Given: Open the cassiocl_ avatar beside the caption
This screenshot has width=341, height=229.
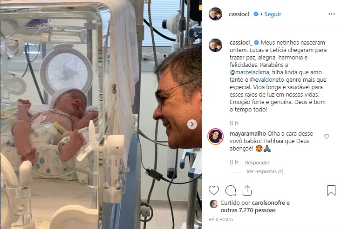Looking at the screenshot, I should pos(215,46).
